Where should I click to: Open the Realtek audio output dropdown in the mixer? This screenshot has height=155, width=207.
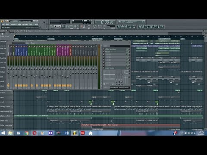coord(119,87)
